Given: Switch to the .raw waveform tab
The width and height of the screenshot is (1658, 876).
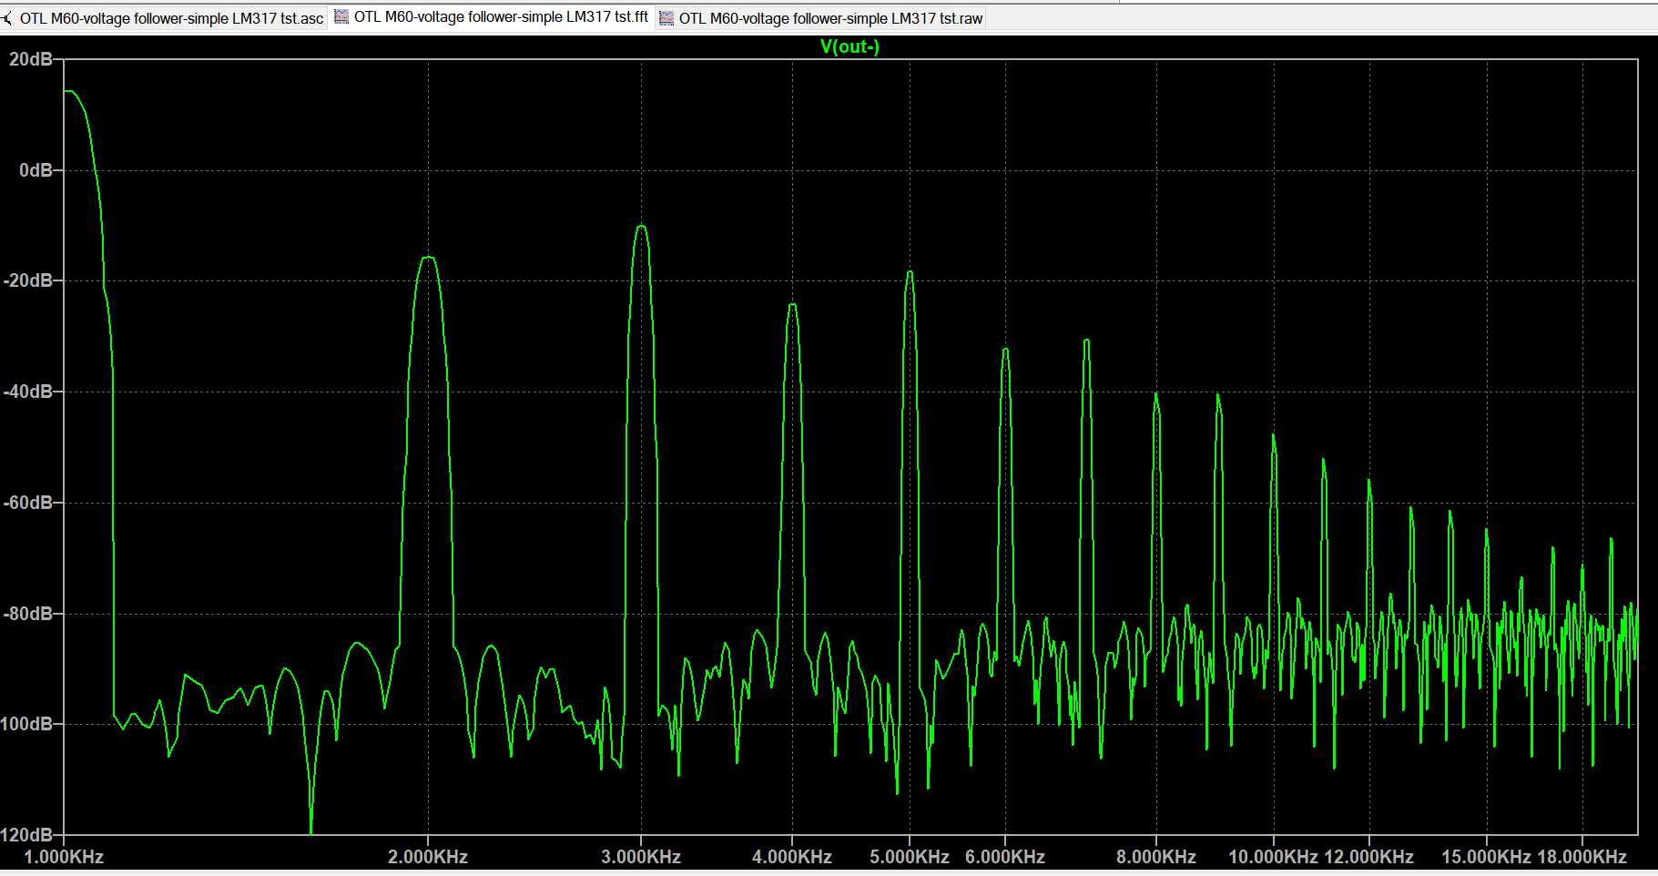Looking at the screenshot, I should tap(821, 18).
